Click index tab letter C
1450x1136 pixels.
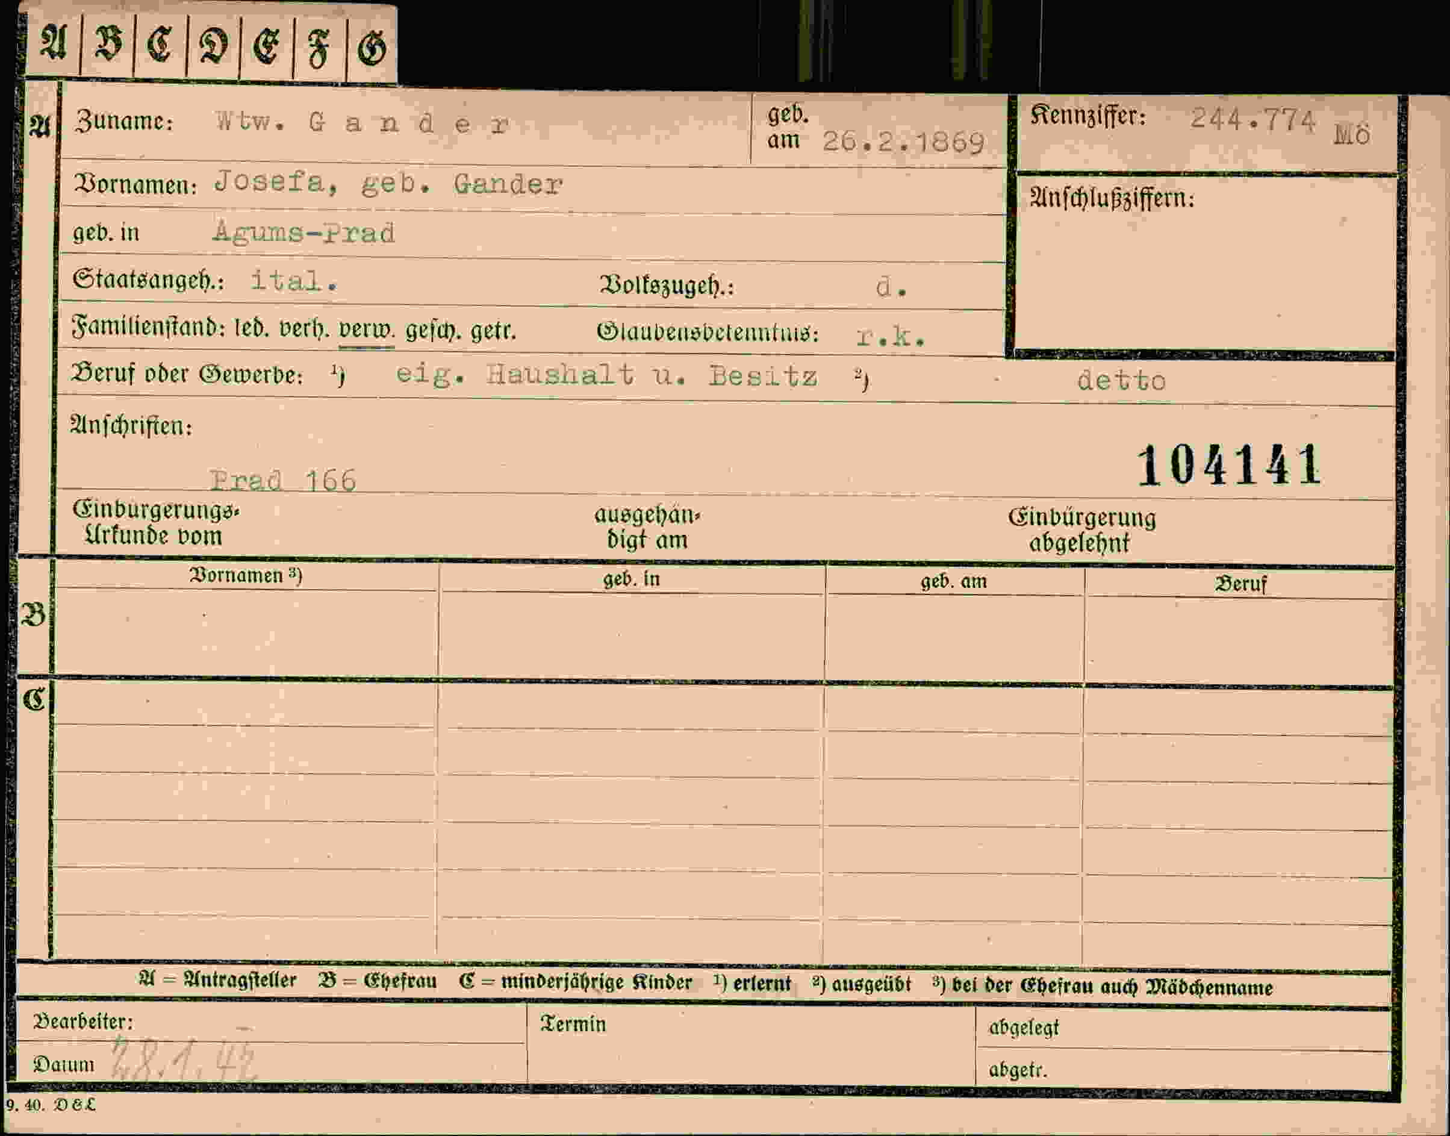point(160,46)
